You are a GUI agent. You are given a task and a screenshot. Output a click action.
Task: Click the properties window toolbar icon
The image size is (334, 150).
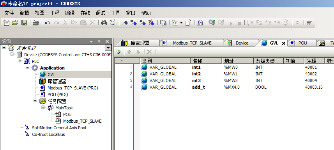(163, 23)
